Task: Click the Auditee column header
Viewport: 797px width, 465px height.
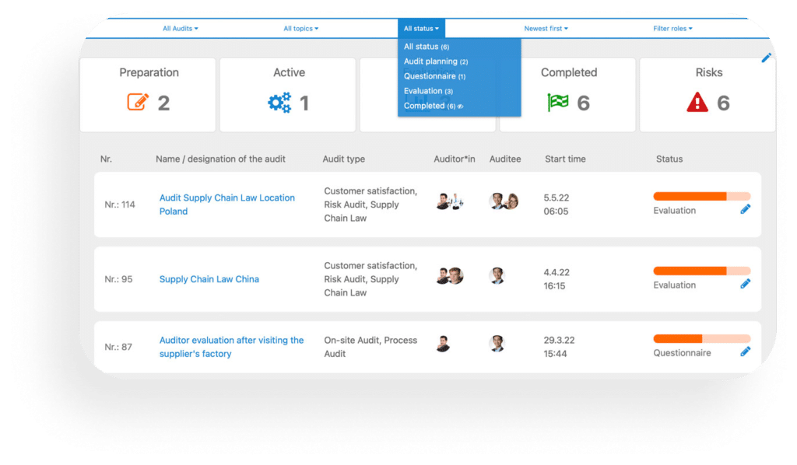Action: coord(505,159)
